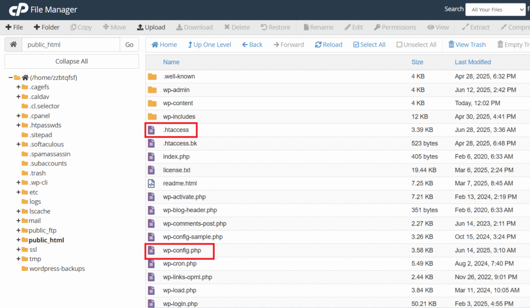The height and width of the screenshot is (308, 530).
Task: Click the View Trash link
Action: point(466,45)
